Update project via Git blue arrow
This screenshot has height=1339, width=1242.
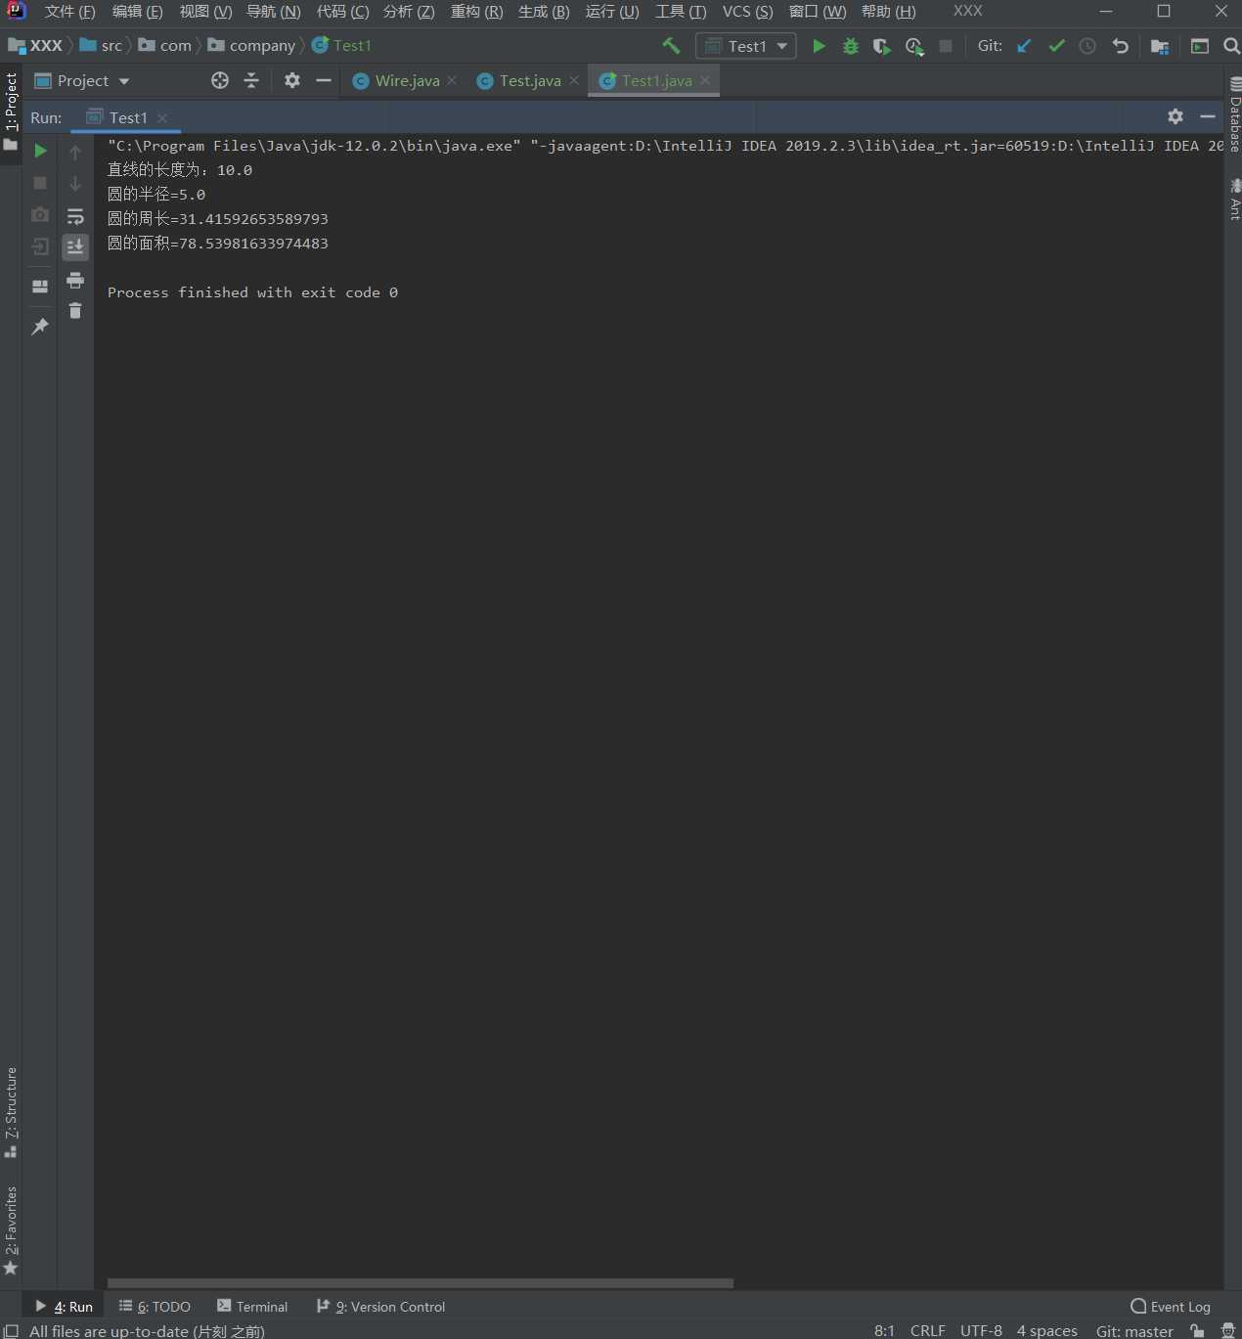pyautogui.click(x=1024, y=46)
